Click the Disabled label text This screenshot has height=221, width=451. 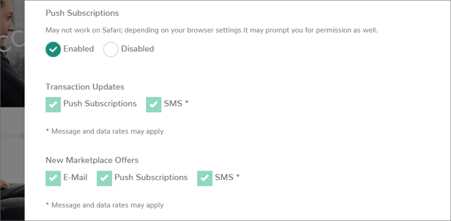point(138,49)
